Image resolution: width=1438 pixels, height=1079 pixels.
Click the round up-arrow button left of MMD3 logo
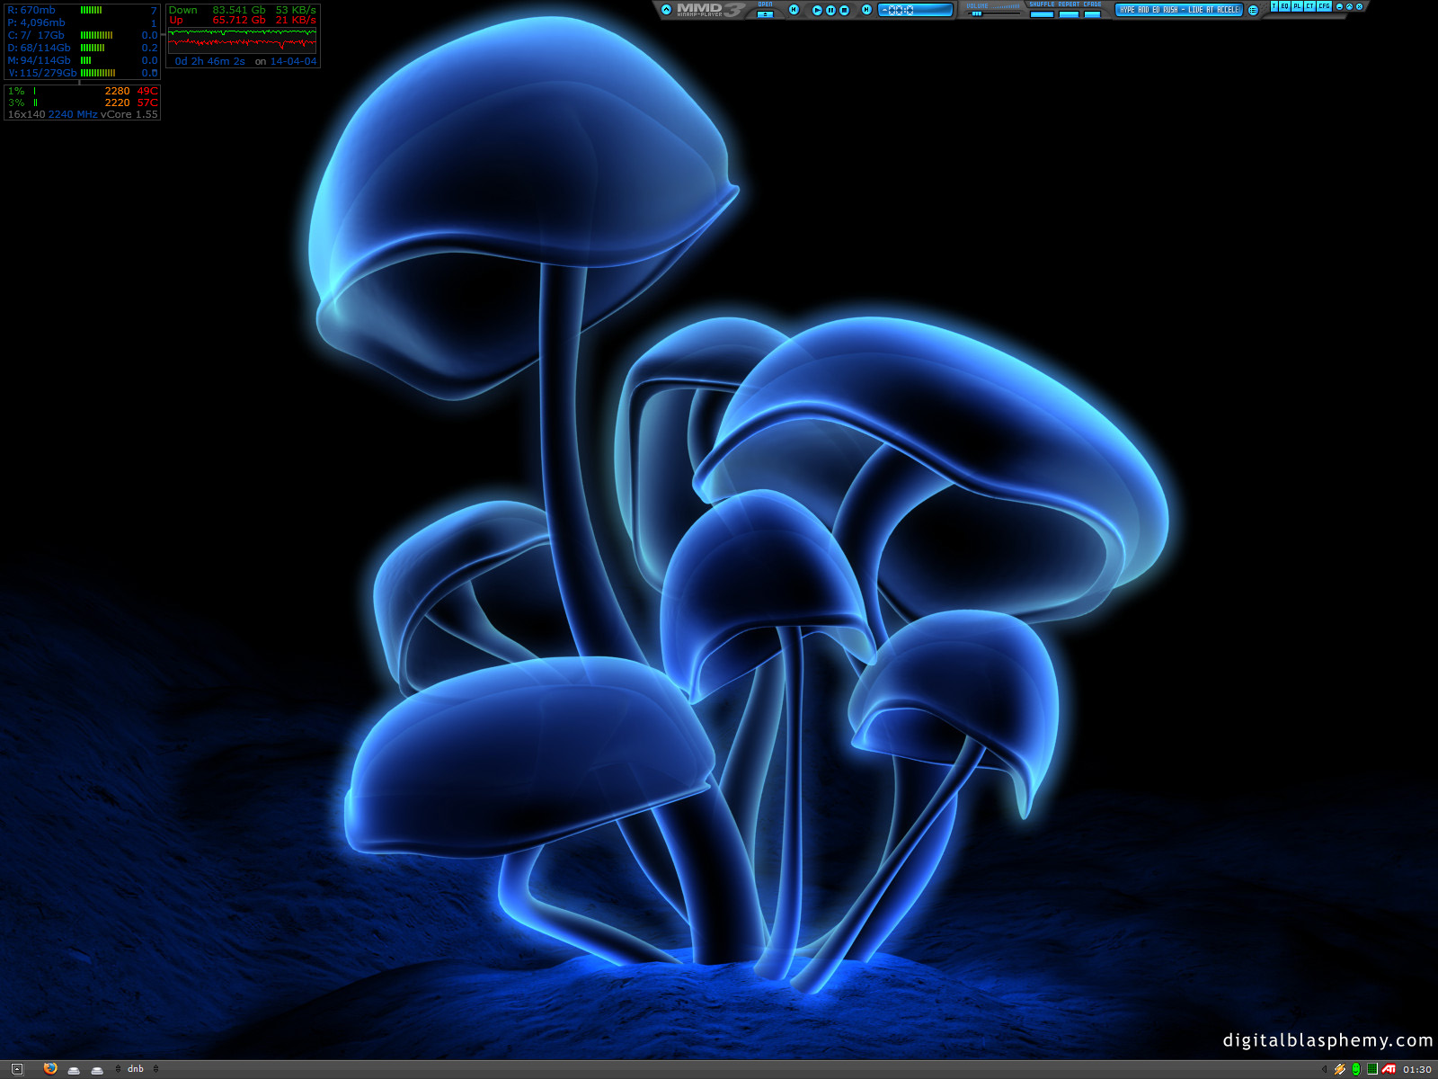coord(666,10)
